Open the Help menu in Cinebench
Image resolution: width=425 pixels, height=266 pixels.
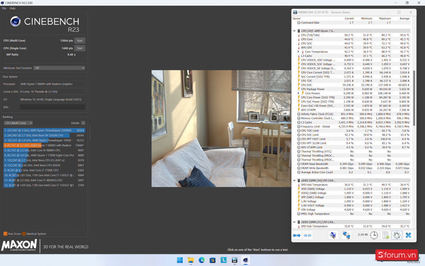[13, 8]
